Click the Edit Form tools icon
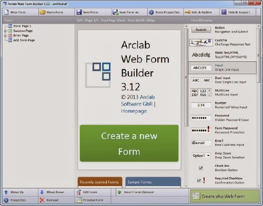The width and height of the screenshot is (263, 206). click(x=79, y=192)
